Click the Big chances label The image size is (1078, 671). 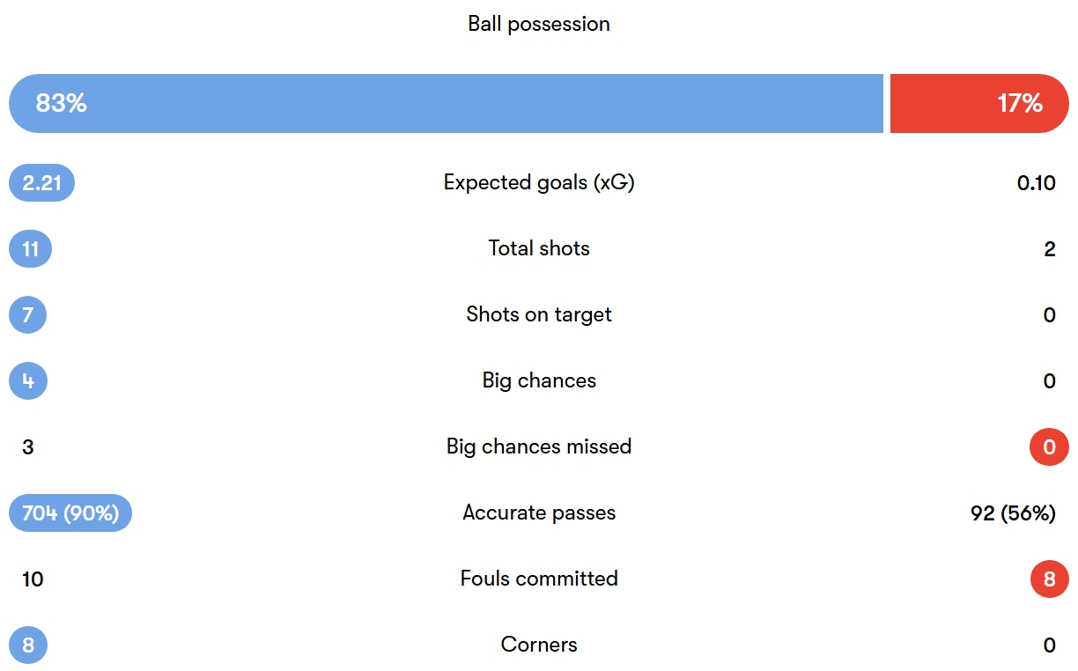click(539, 381)
